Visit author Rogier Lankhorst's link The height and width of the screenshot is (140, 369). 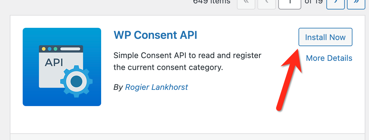[x=156, y=87]
